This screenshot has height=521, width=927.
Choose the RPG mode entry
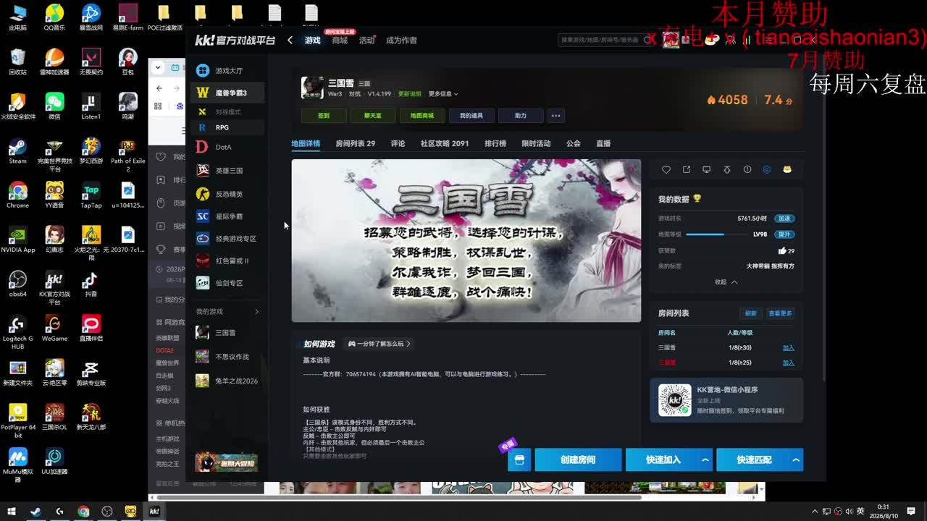227,127
